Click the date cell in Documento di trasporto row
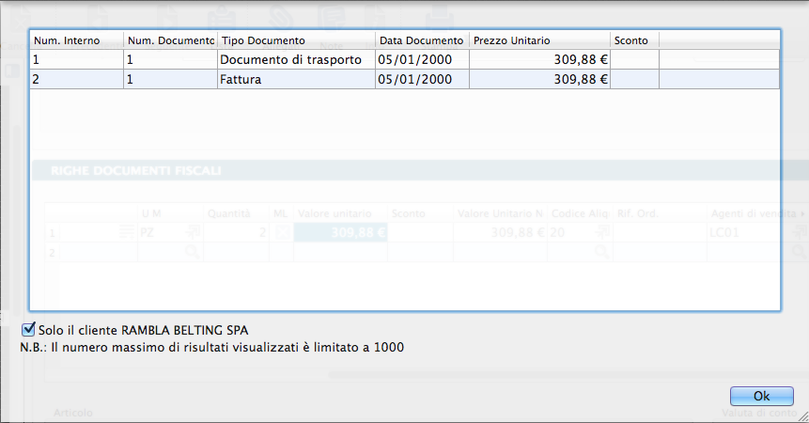Image resolution: width=809 pixels, height=423 pixels. coord(422,59)
